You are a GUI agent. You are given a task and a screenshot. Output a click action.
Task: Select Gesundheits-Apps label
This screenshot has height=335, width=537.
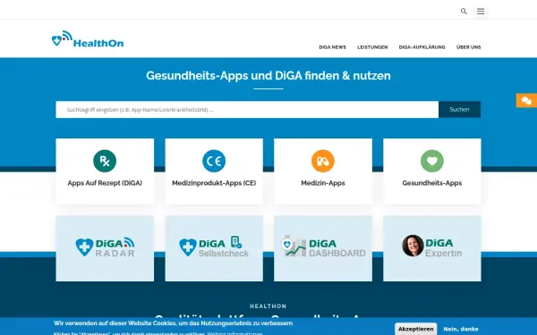point(432,183)
